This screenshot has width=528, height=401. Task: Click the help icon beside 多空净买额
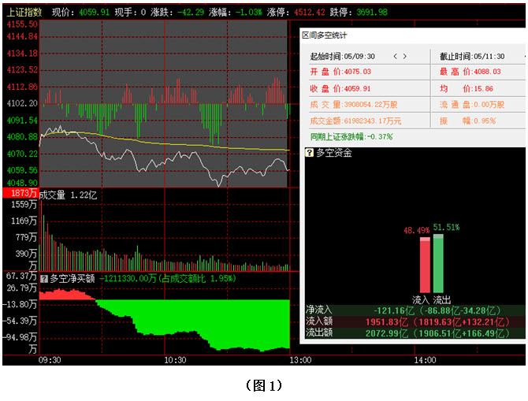pyautogui.click(x=44, y=278)
